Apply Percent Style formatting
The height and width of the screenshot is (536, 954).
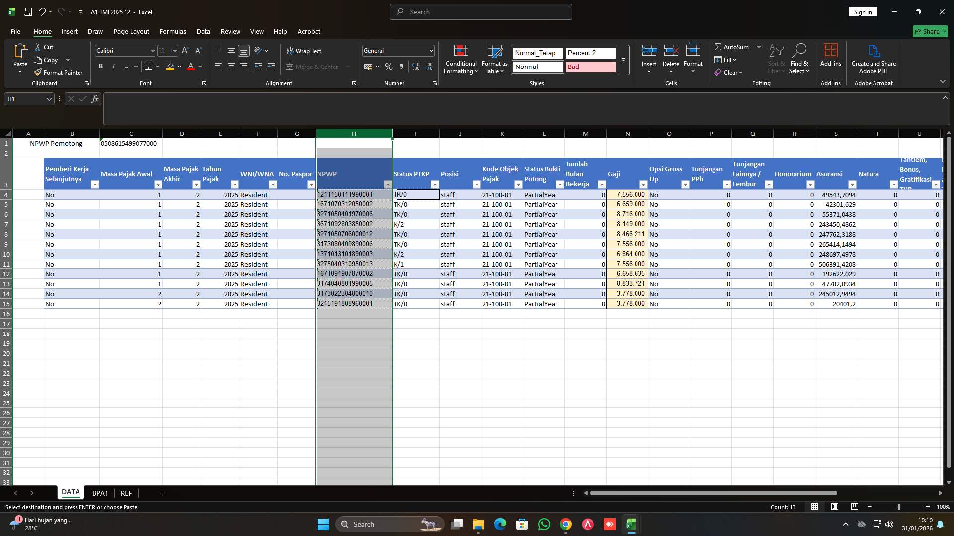[389, 67]
